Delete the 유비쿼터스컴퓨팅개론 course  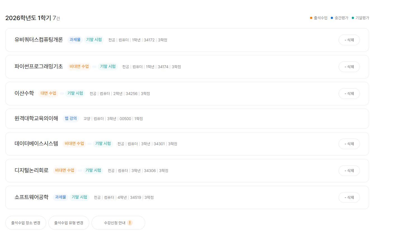pyautogui.click(x=349, y=40)
